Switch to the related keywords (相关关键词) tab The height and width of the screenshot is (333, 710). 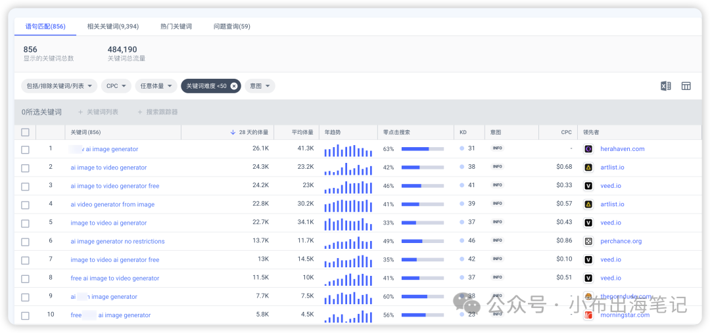click(112, 26)
